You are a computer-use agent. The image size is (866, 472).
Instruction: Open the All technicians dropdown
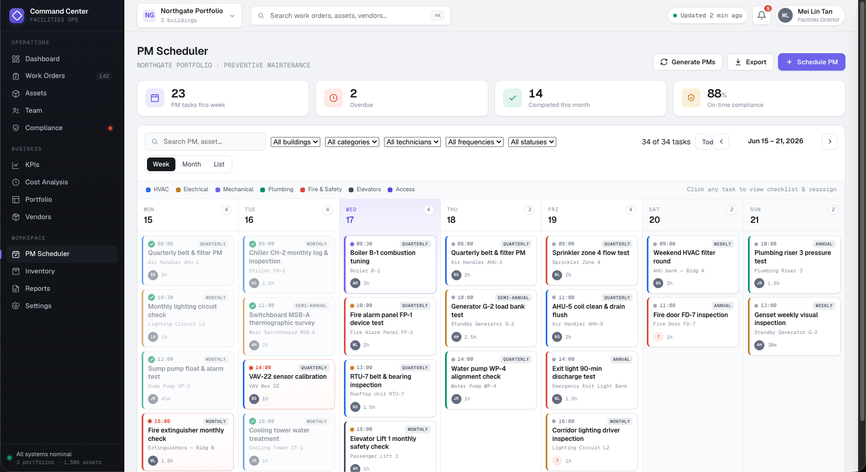point(412,142)
